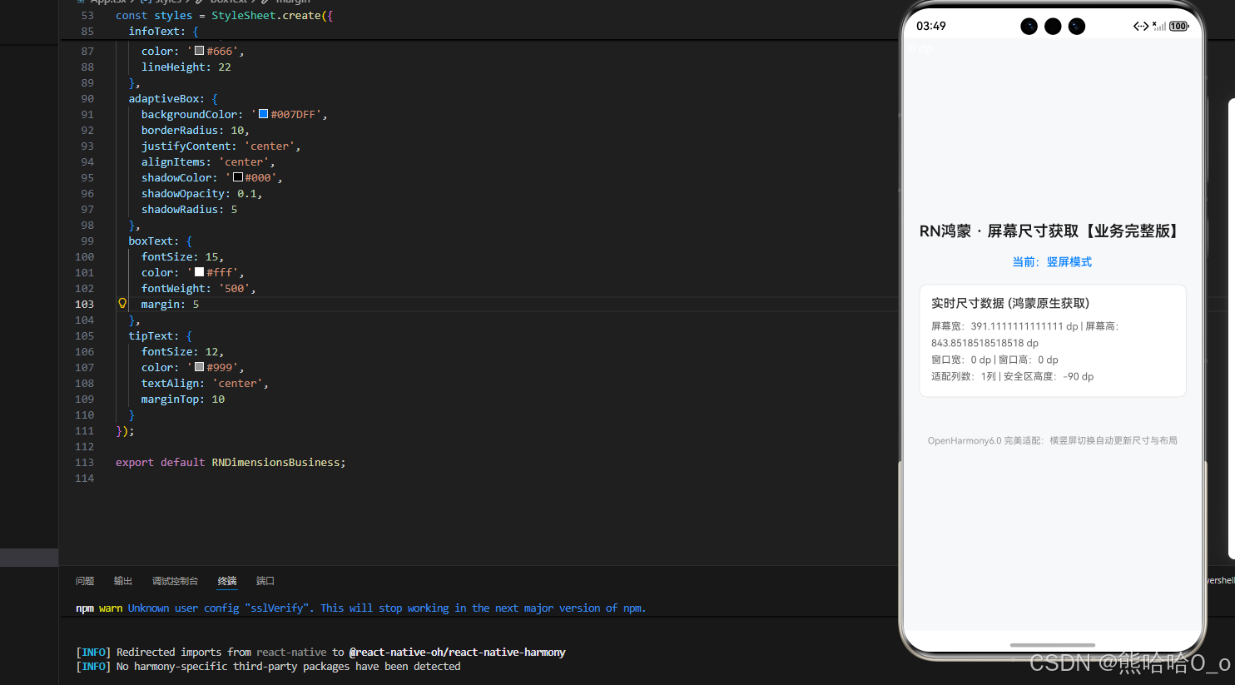Open the 端口 panel tab
This screenshot has width=1235, height=685.
pos(265,581)
